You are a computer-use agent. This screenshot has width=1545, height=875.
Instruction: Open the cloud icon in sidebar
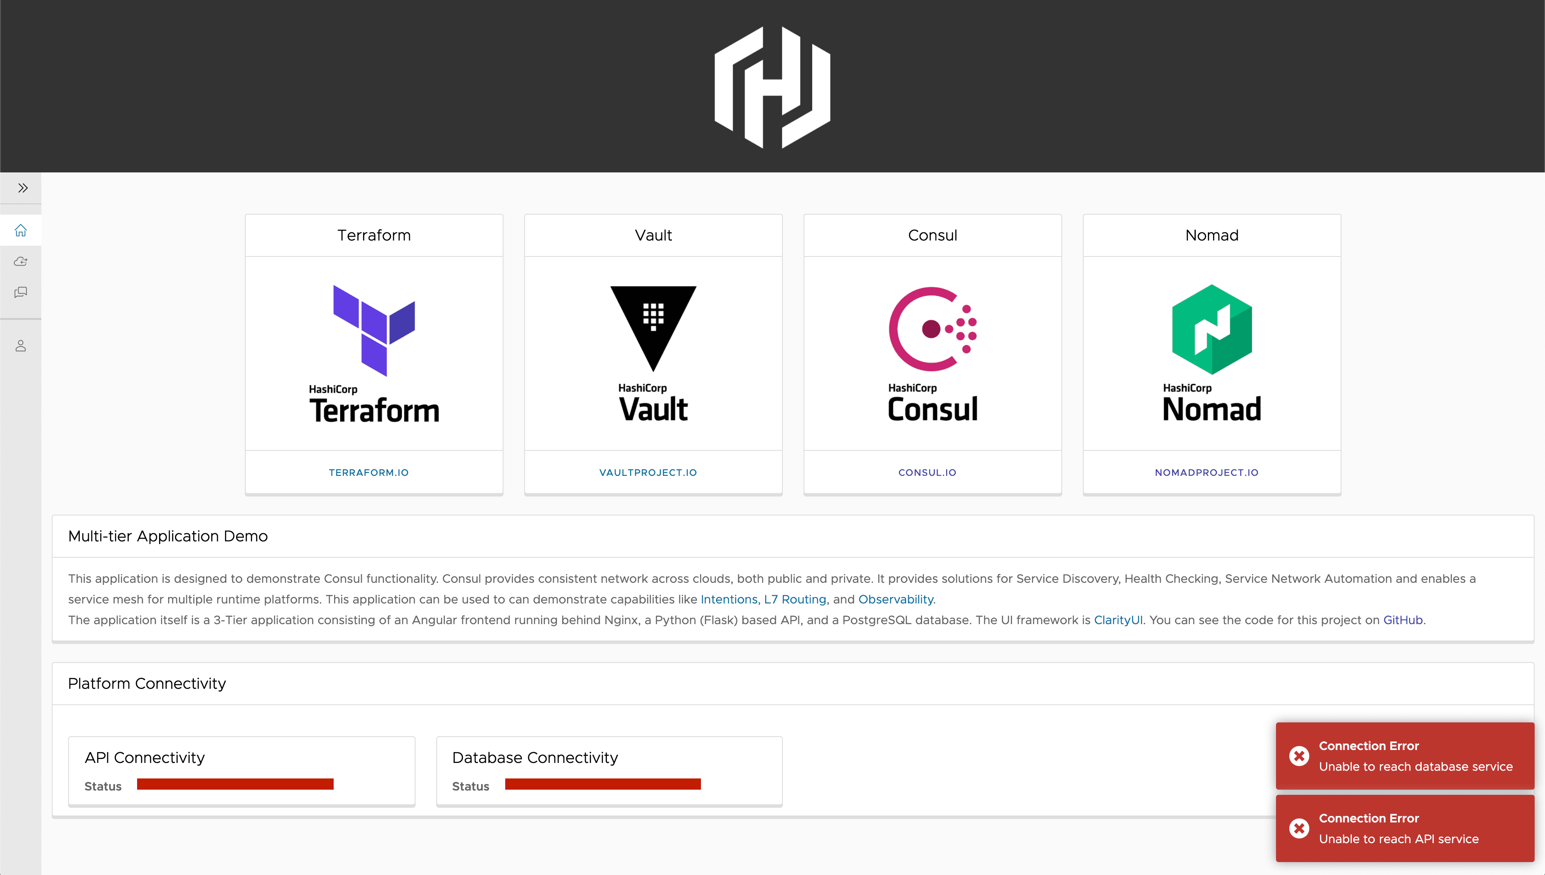point(20,261)
